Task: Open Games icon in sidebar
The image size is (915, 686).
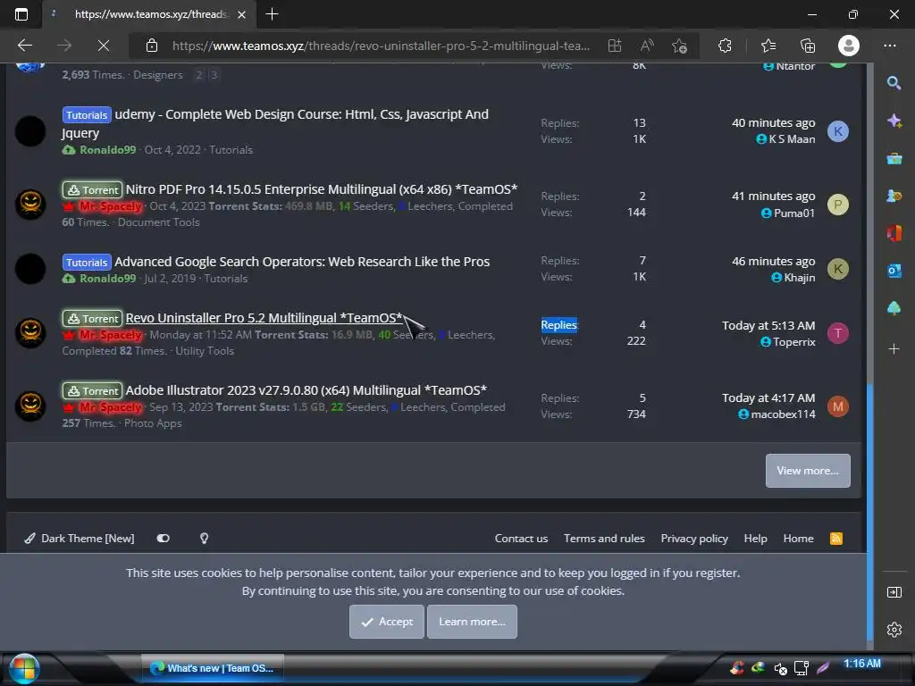Action: click(x=894, y=196)
